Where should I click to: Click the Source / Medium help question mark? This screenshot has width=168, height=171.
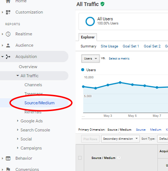pos(119,158)
